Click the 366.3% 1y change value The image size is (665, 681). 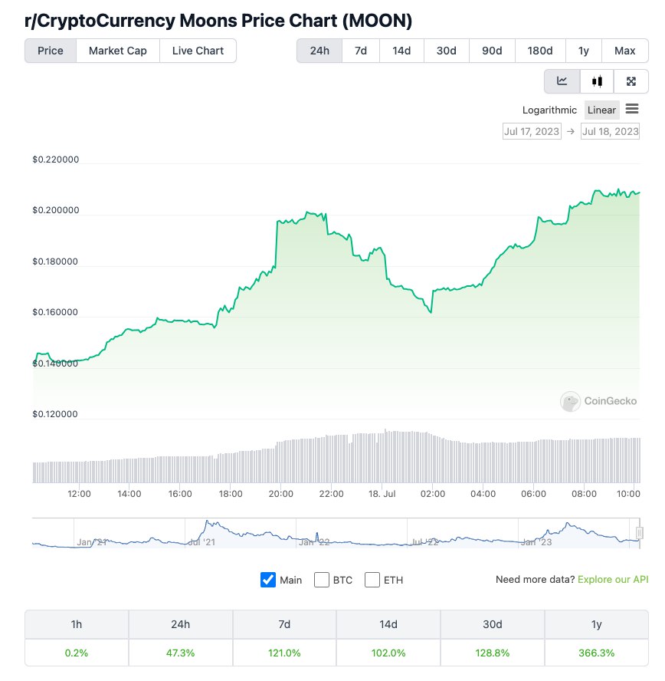pyautogui.click(x=597, y=653)
